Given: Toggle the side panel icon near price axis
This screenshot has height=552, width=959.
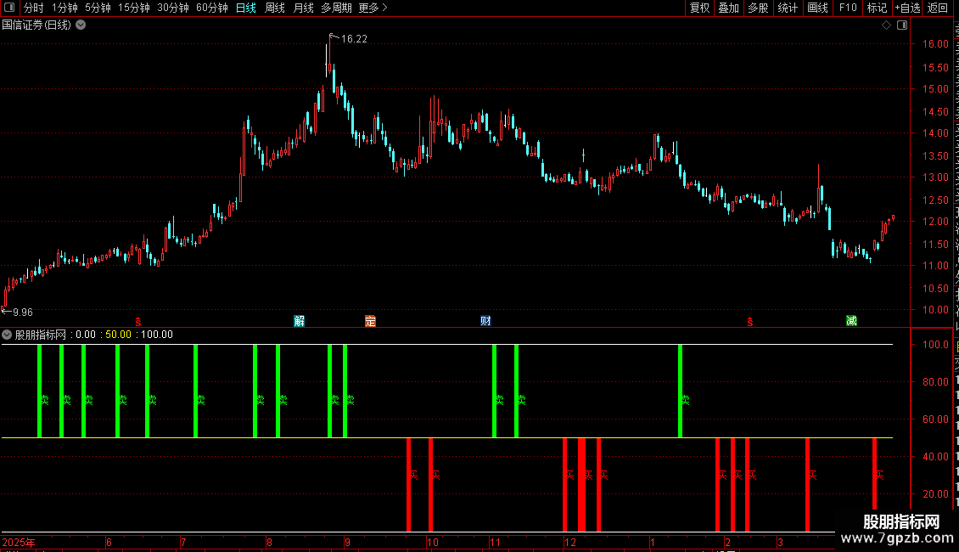Looking at the screenshot, I should click(902, 25).
